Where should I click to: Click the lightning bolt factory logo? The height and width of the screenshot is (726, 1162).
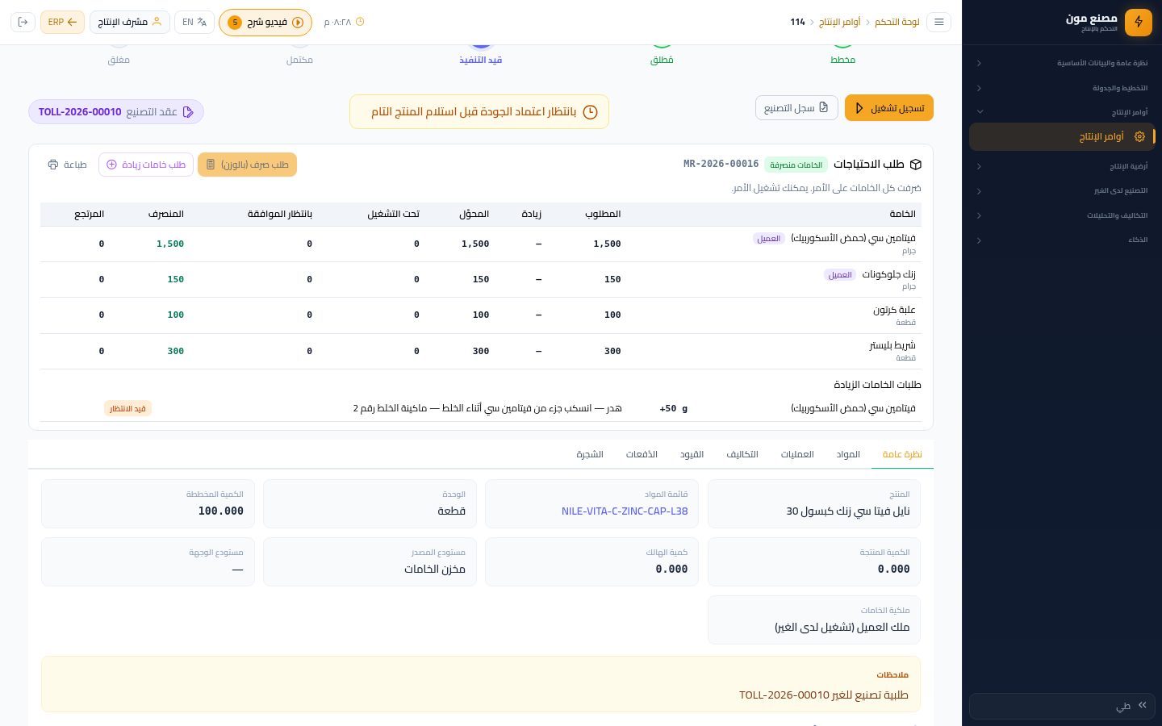[x=1139, y=22]
